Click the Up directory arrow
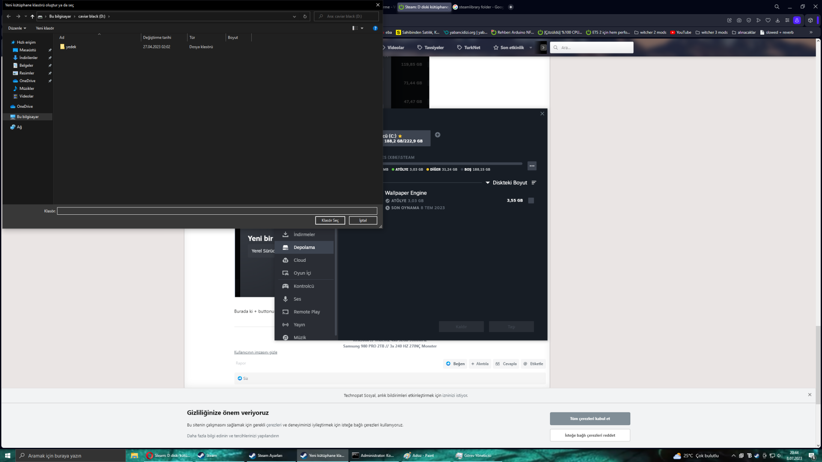822x462 pixels. 32,17
